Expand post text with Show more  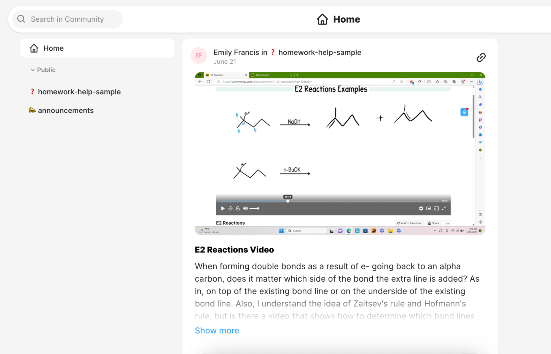tap(217, 330)
